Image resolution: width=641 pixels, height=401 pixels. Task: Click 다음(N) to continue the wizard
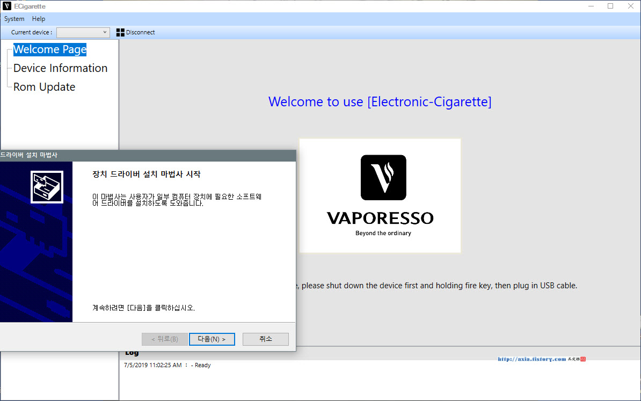click(212, 339)
